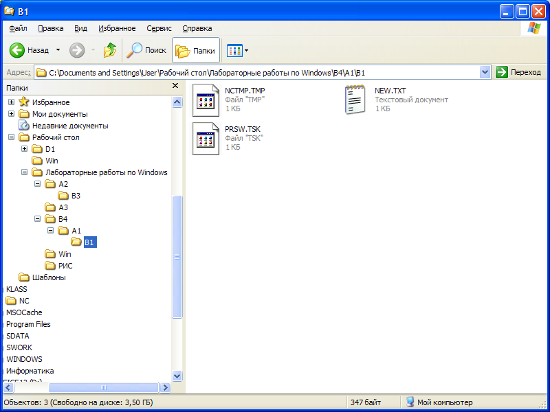The image size is (550, 412).
Task: Click the Forward green arrow button
Action: (77, 50)
